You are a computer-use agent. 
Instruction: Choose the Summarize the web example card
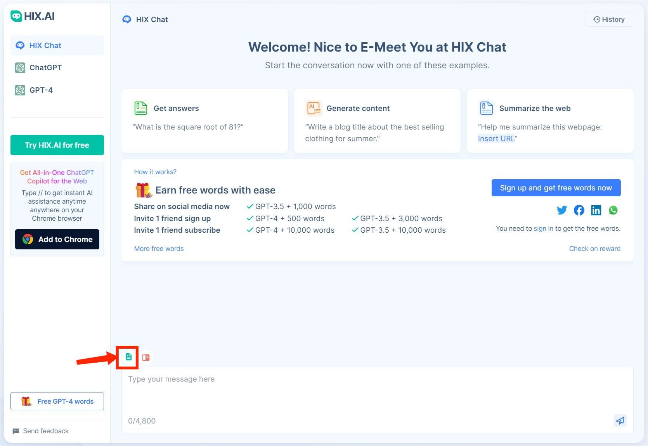coord(550,121)
